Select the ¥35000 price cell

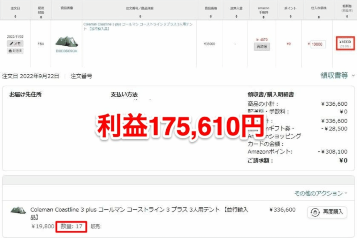click(x=210, y=44)
